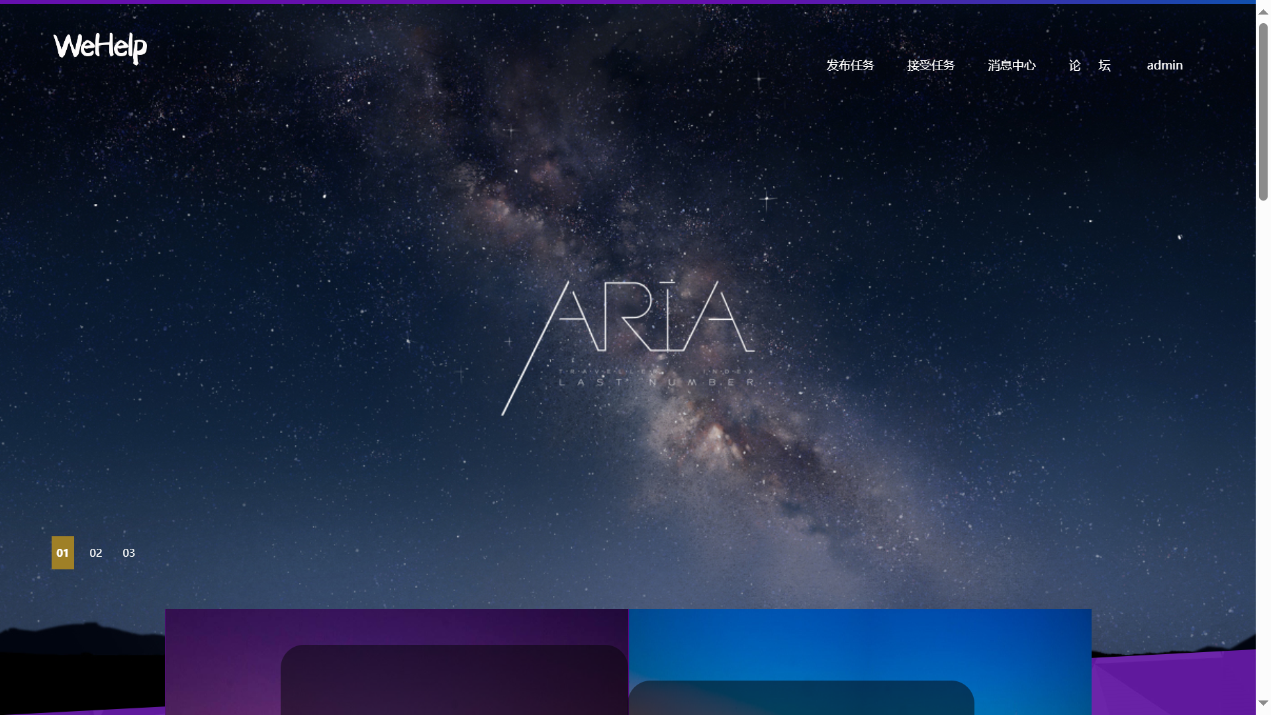This screenshot has height=715, width=1271.
Task: Click the purple card section
Action: pyautogui.click(x=222, y=662)
